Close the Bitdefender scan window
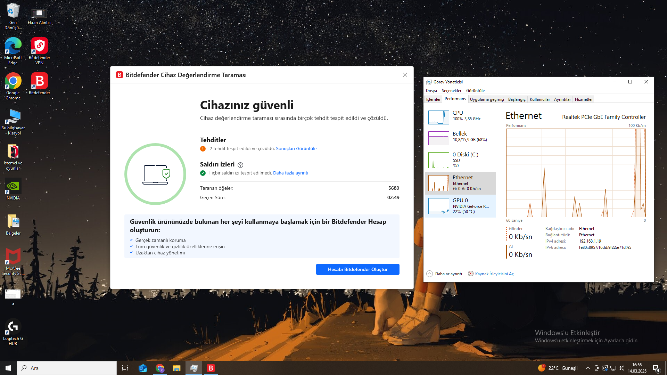Viewport: 667px width, 375px height. point(405,75)
